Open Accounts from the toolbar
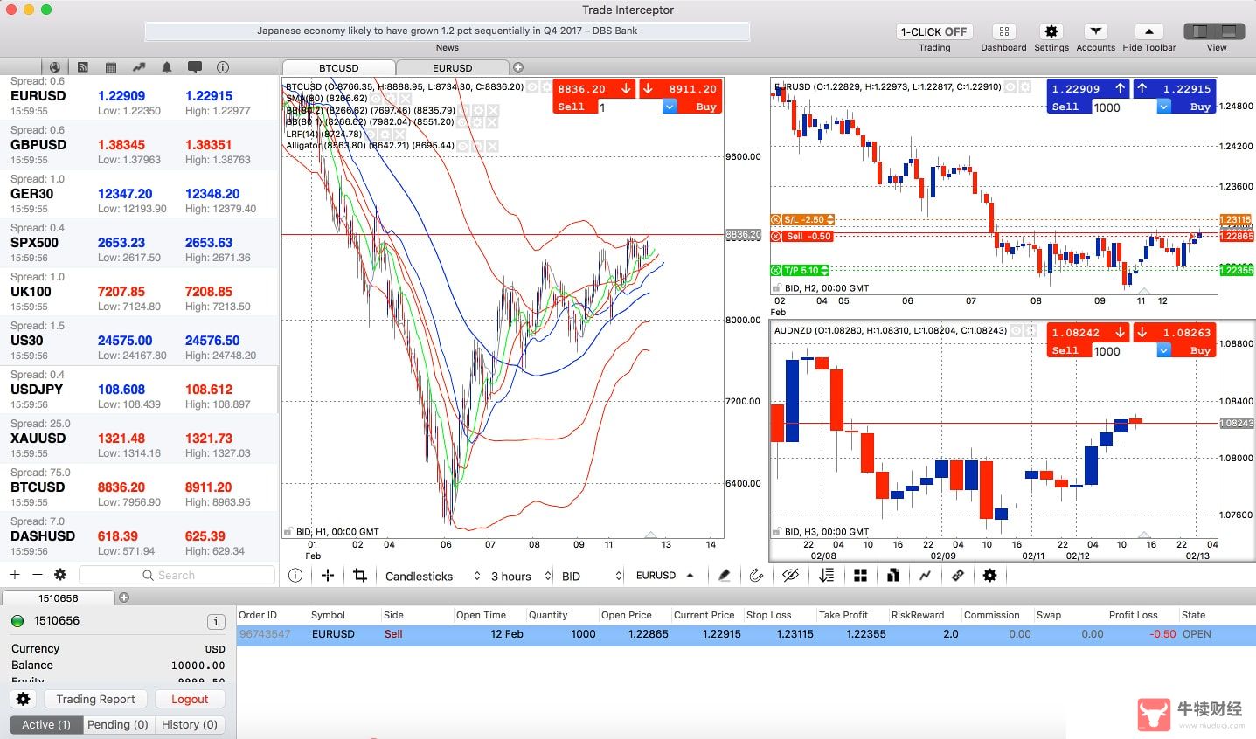This screenshot has width=1256, height=739. coord(1095,31)
